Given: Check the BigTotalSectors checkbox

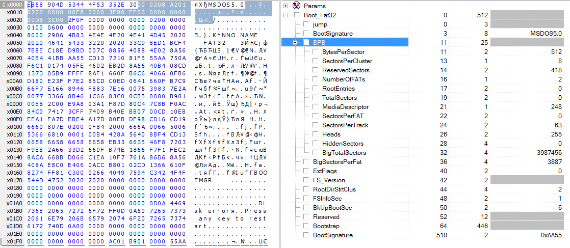Looking at the screenshot, I should pos(315,152).
